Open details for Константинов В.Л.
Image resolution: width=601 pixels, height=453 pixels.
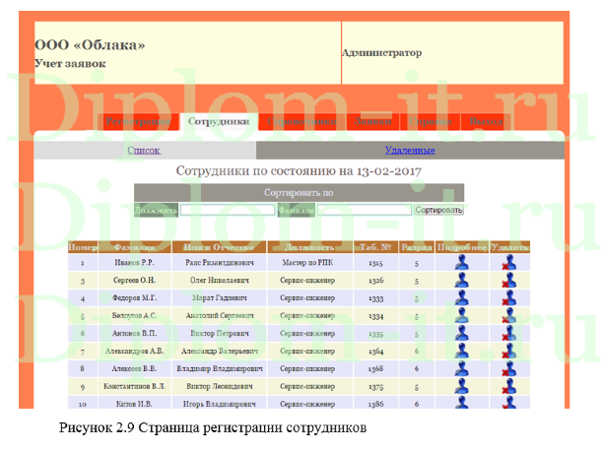[461, 386]
